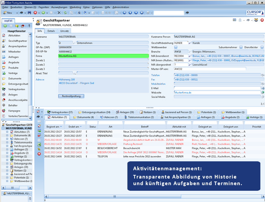Image resolution: width=265 pixels, height=202 pixels.
Task: Open Aktivitäten in the Hauptfenster sidebar
Action: point(14,35)
